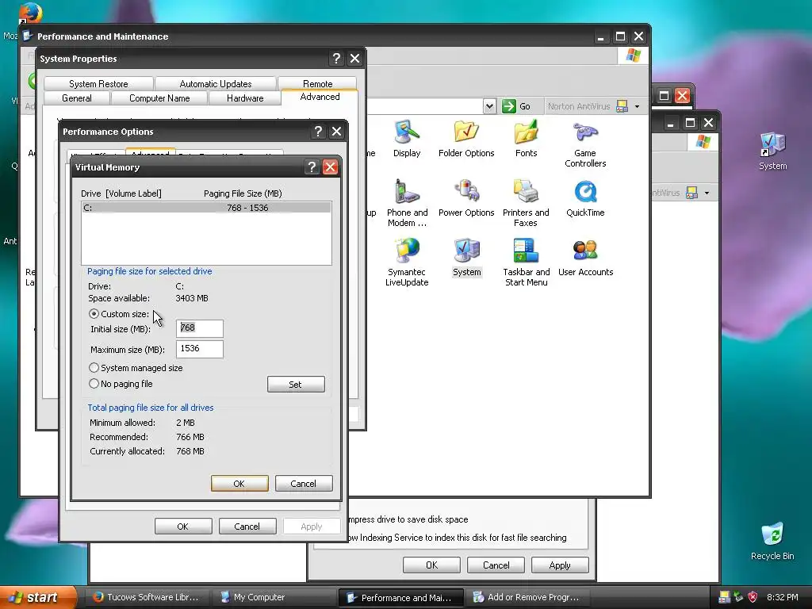Switch to Add or Remove Programs taskbar item

(x=527, y=597)
